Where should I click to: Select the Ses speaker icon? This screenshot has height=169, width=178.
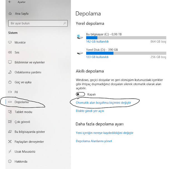pos(10,52)
